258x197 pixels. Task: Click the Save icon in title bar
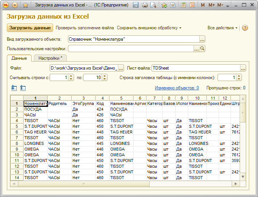(136, 5)
